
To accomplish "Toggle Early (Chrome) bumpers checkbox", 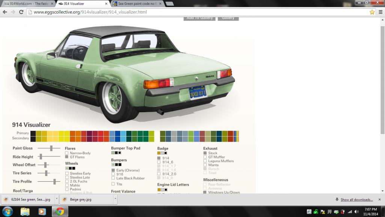I will [x=113, y=170].
